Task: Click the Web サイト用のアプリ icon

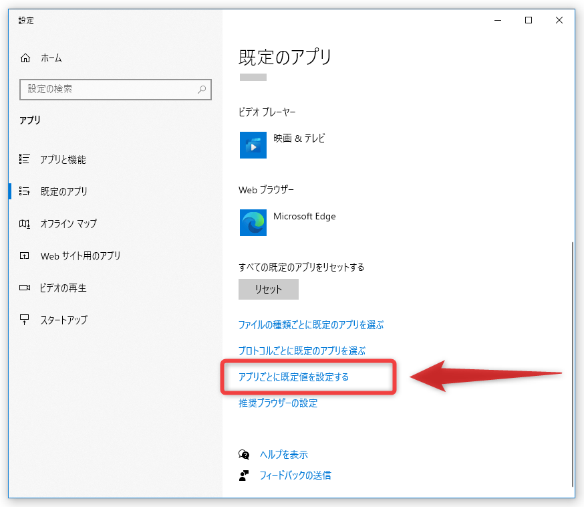Action: point(24,256)
